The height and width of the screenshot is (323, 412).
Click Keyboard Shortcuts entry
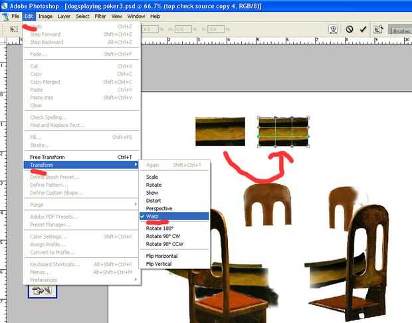(x=81, y=264)
